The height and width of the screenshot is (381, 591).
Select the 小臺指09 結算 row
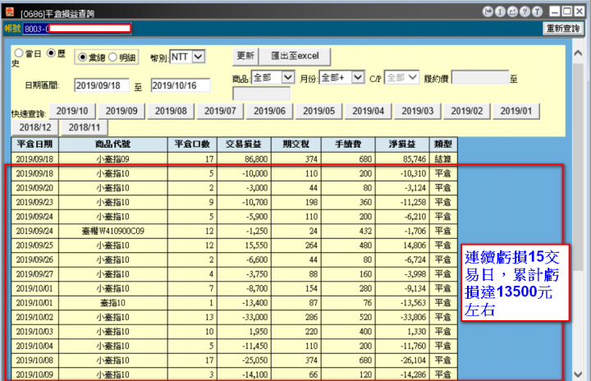pyautogui.click(x=235, y=159)
